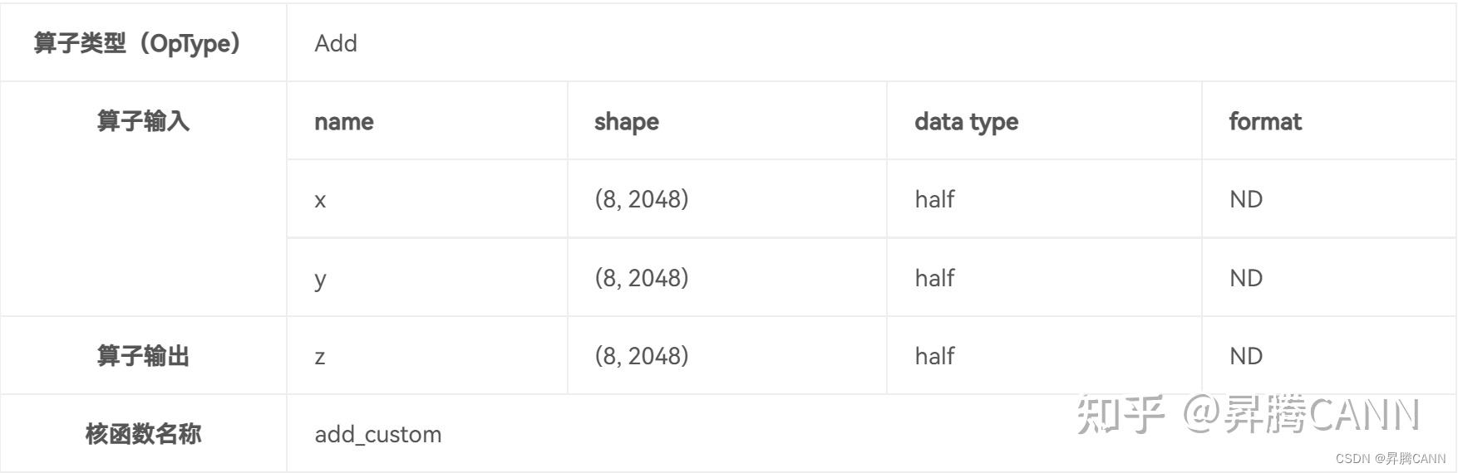The width and height of the screenshot is (1458, 473).
Task: Click the 算子输出 row label
Action: pyautogui.click(x=143, y=356)
